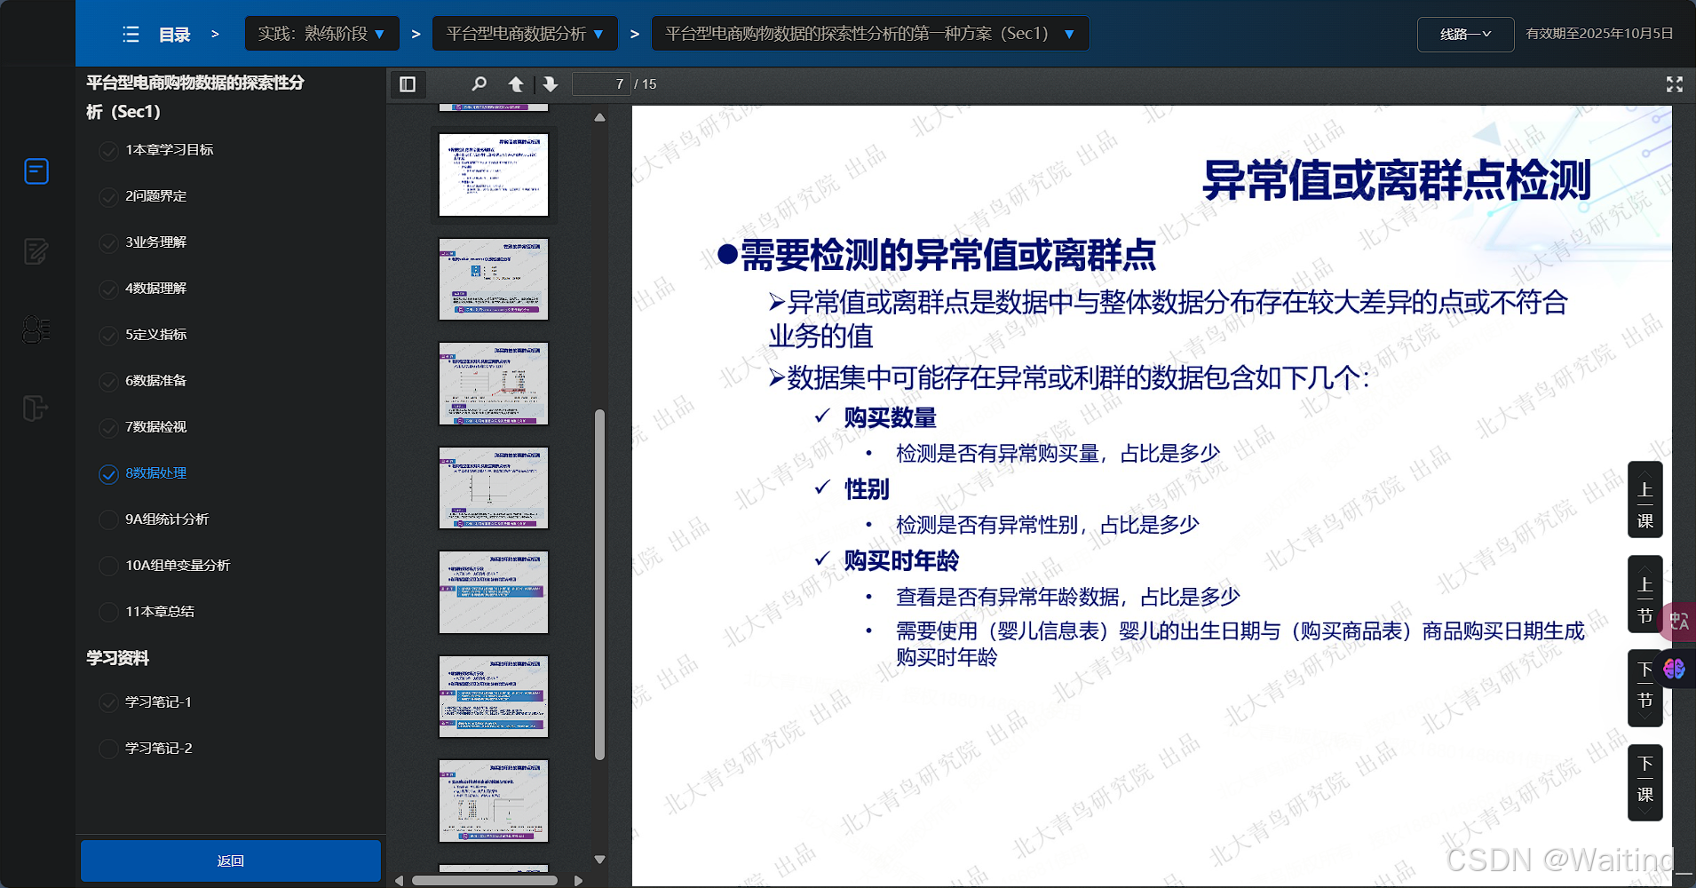
Task: Go to next page arrow
Action: (x=551, y=84)
